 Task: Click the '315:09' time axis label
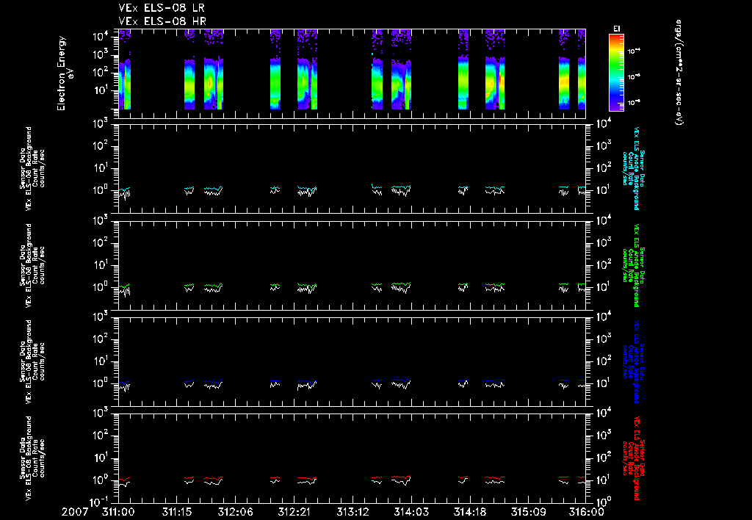tap(528, 512)
